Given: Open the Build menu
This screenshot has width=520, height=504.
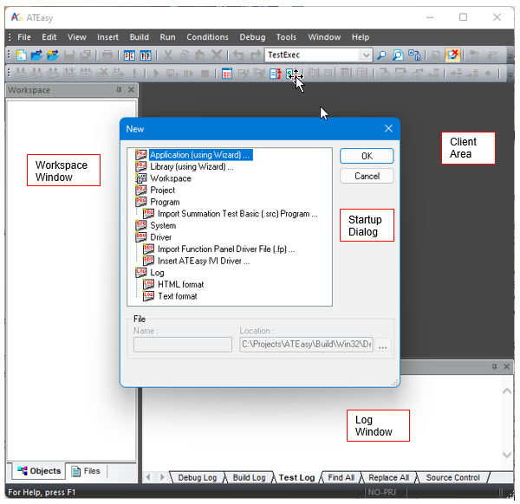Looking at the screenshot, I should pos(139,37).
